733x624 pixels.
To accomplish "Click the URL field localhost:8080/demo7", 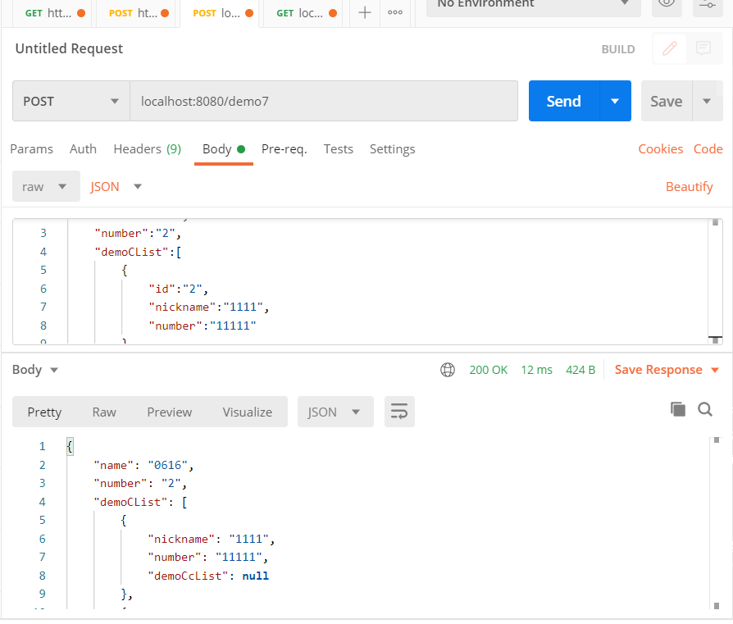I will point(324,101).
